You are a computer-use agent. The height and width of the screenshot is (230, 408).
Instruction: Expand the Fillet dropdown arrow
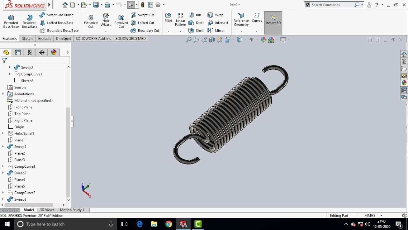tap(168, 31)
